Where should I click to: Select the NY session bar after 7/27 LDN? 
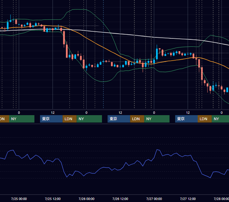tap(220, 119)
